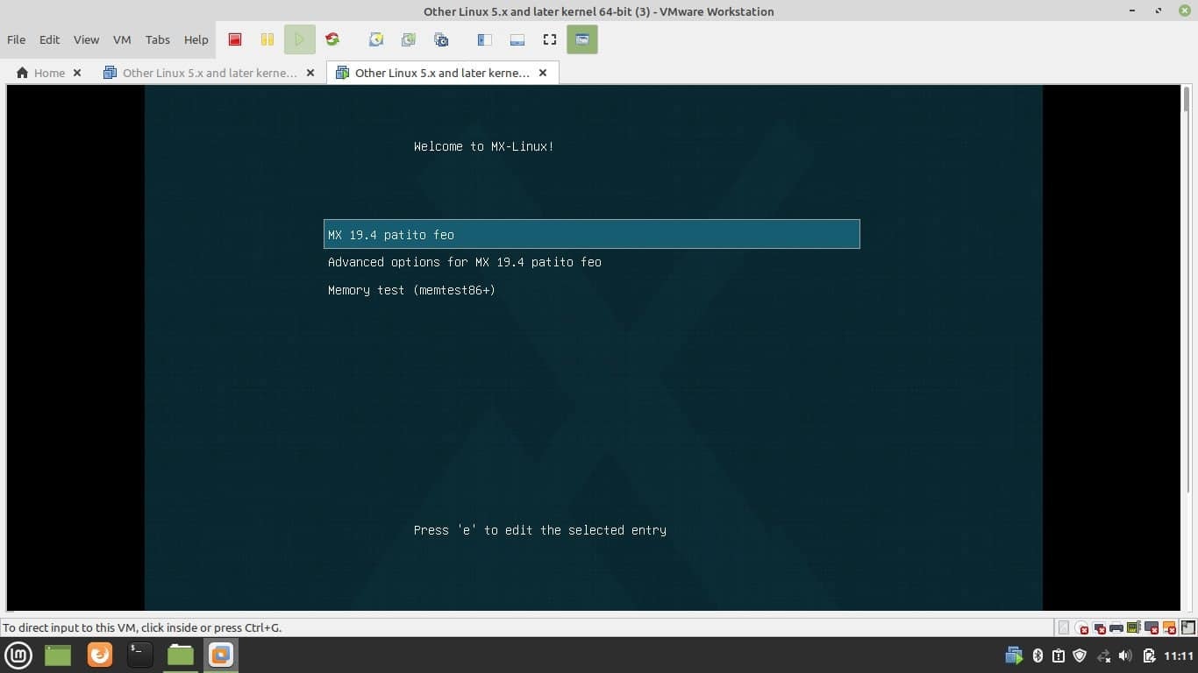This screenshot has width=1198, height=673.
Task: Open the volume control tray icon
Action: pos(1126,655)
